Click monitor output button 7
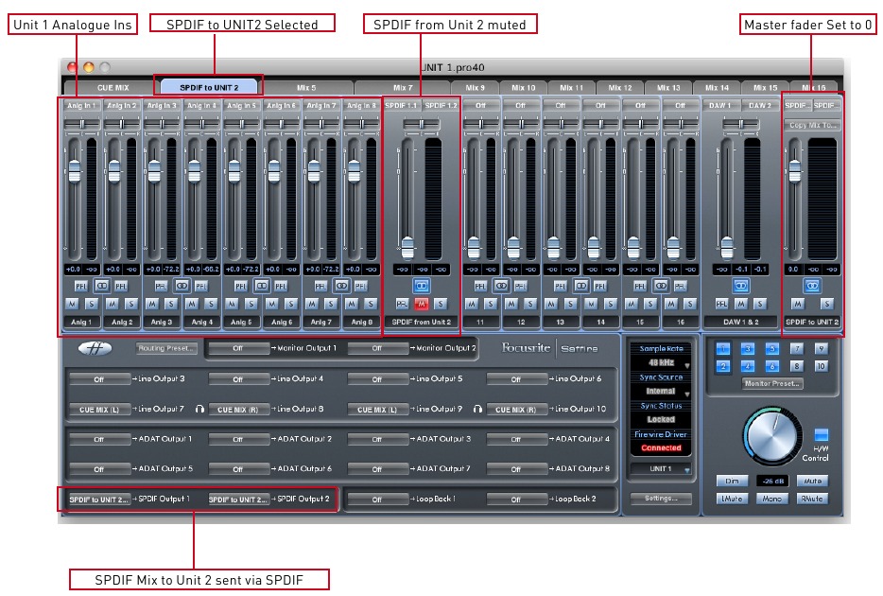 point(796,351)
